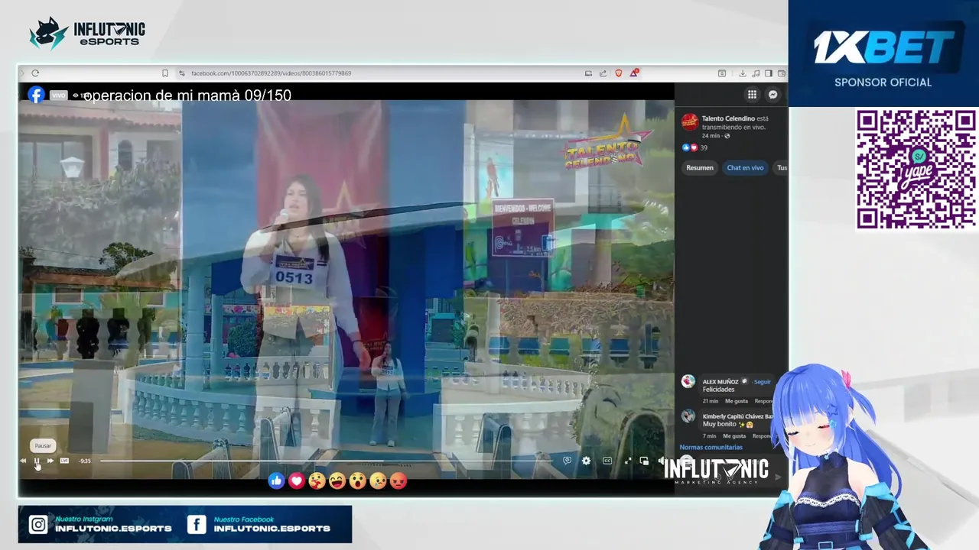
Task: Rewind the video with back button
Action: coord(23,461)
